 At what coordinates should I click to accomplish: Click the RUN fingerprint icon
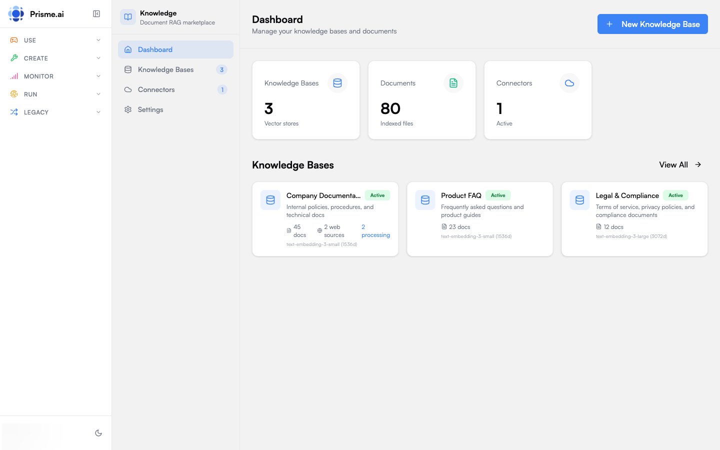coord(14,94)
